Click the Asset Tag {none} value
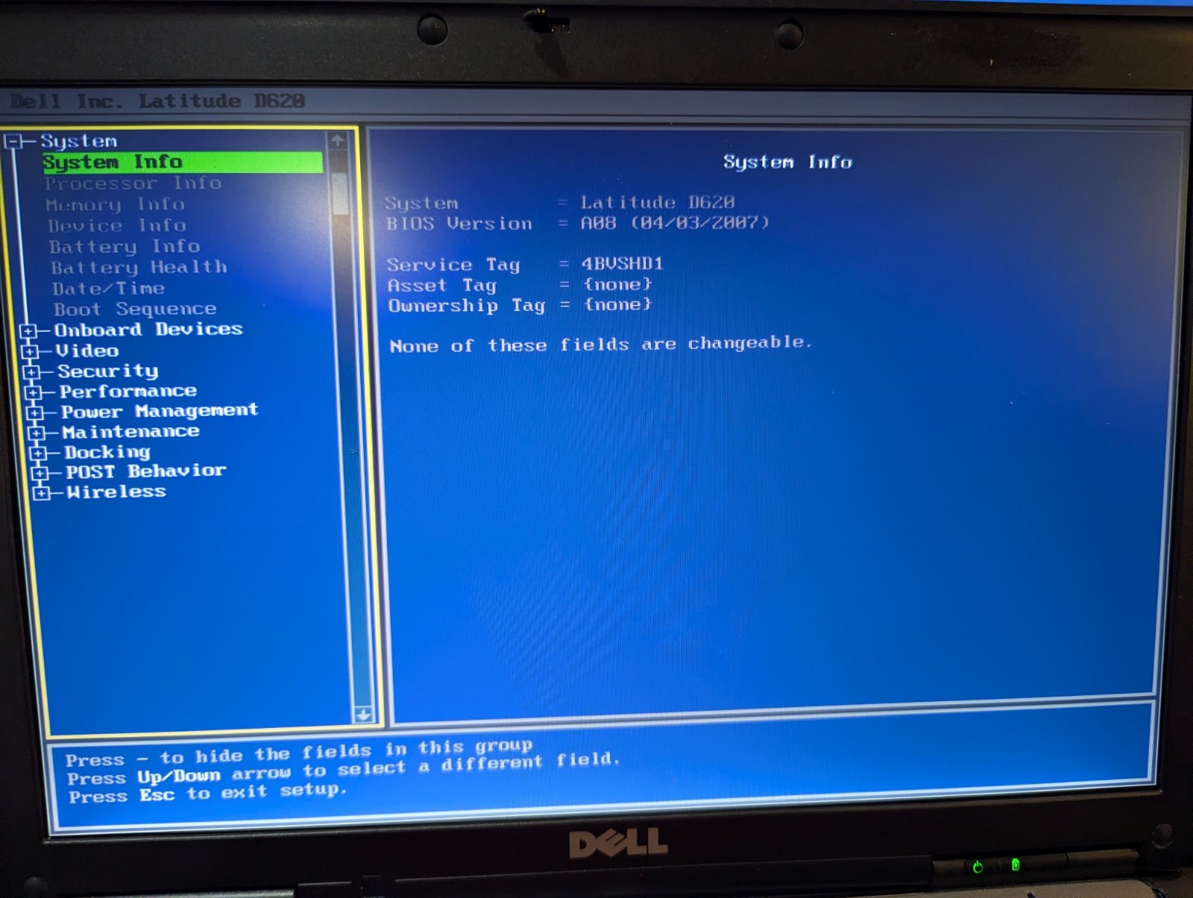 tap(618, 284)
